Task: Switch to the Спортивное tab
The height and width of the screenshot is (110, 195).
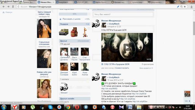Action: click(156, 2)
